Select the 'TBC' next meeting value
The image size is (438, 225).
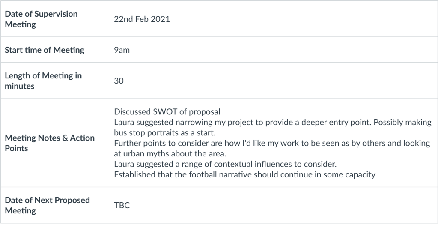point(122,205)
